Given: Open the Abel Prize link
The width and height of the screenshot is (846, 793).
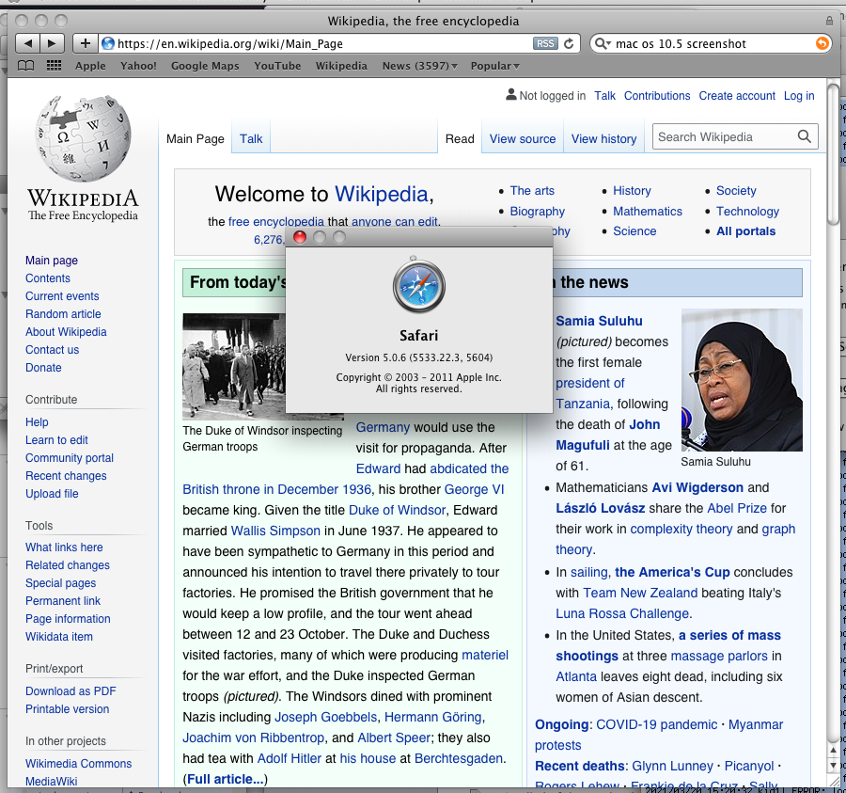Looking at the screenshot, I should [x=737, y=508].
